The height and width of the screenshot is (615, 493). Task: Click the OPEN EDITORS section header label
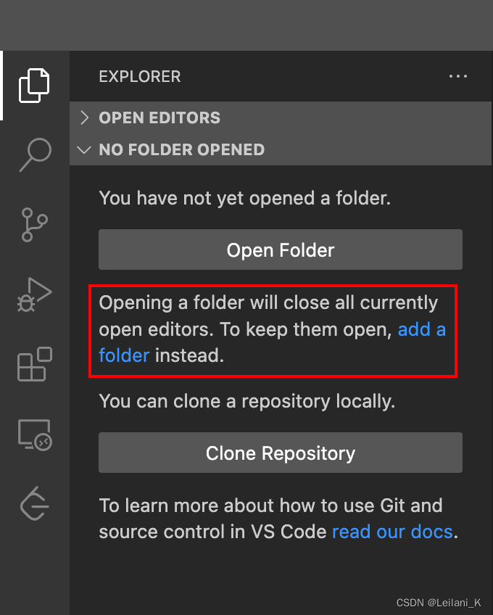tap(159, 117)
